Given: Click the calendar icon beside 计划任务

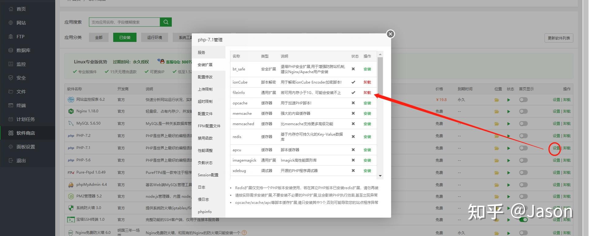Looking at the screenshot, I should pos(11,119).
